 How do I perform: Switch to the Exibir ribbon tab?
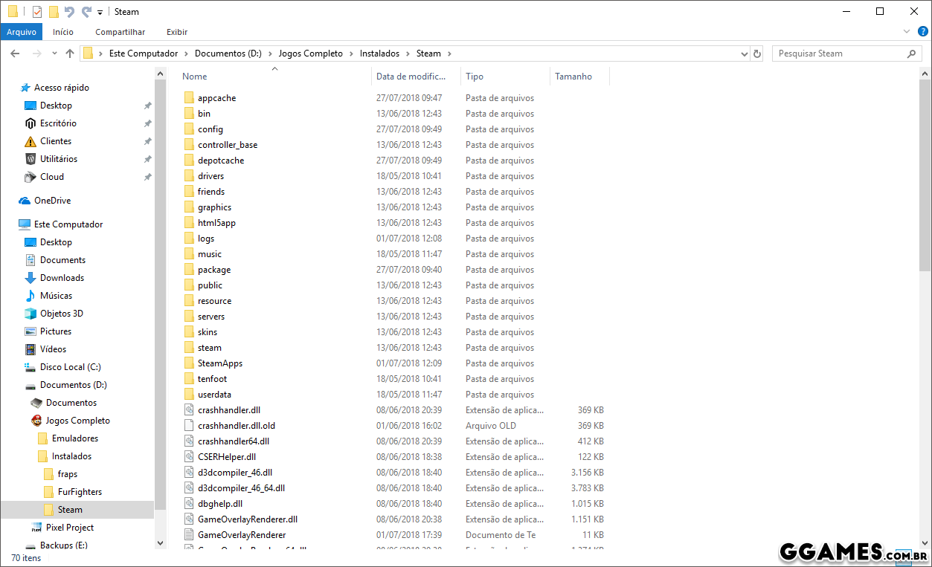tap(177, 32)
